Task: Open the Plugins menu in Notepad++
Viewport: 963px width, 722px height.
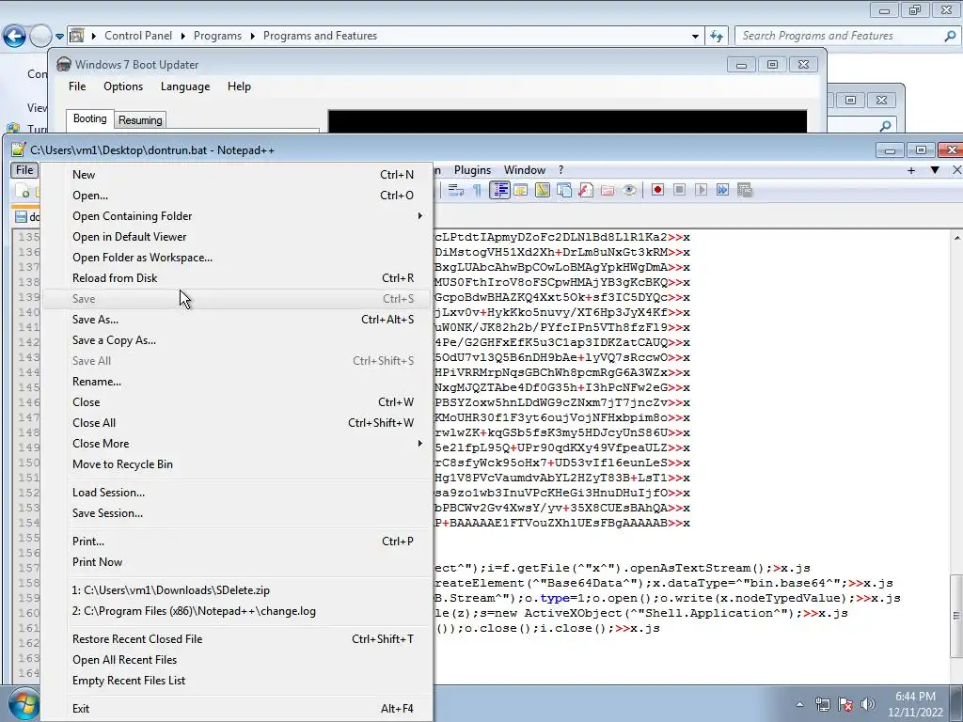Action: coord(472,170)
